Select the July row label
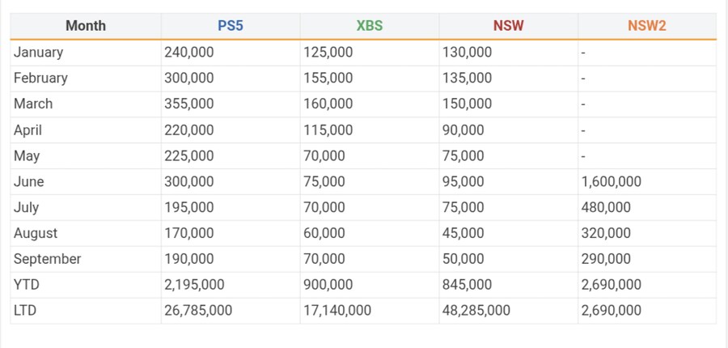This screenshot has height=348, width=728. coord(27,208)
